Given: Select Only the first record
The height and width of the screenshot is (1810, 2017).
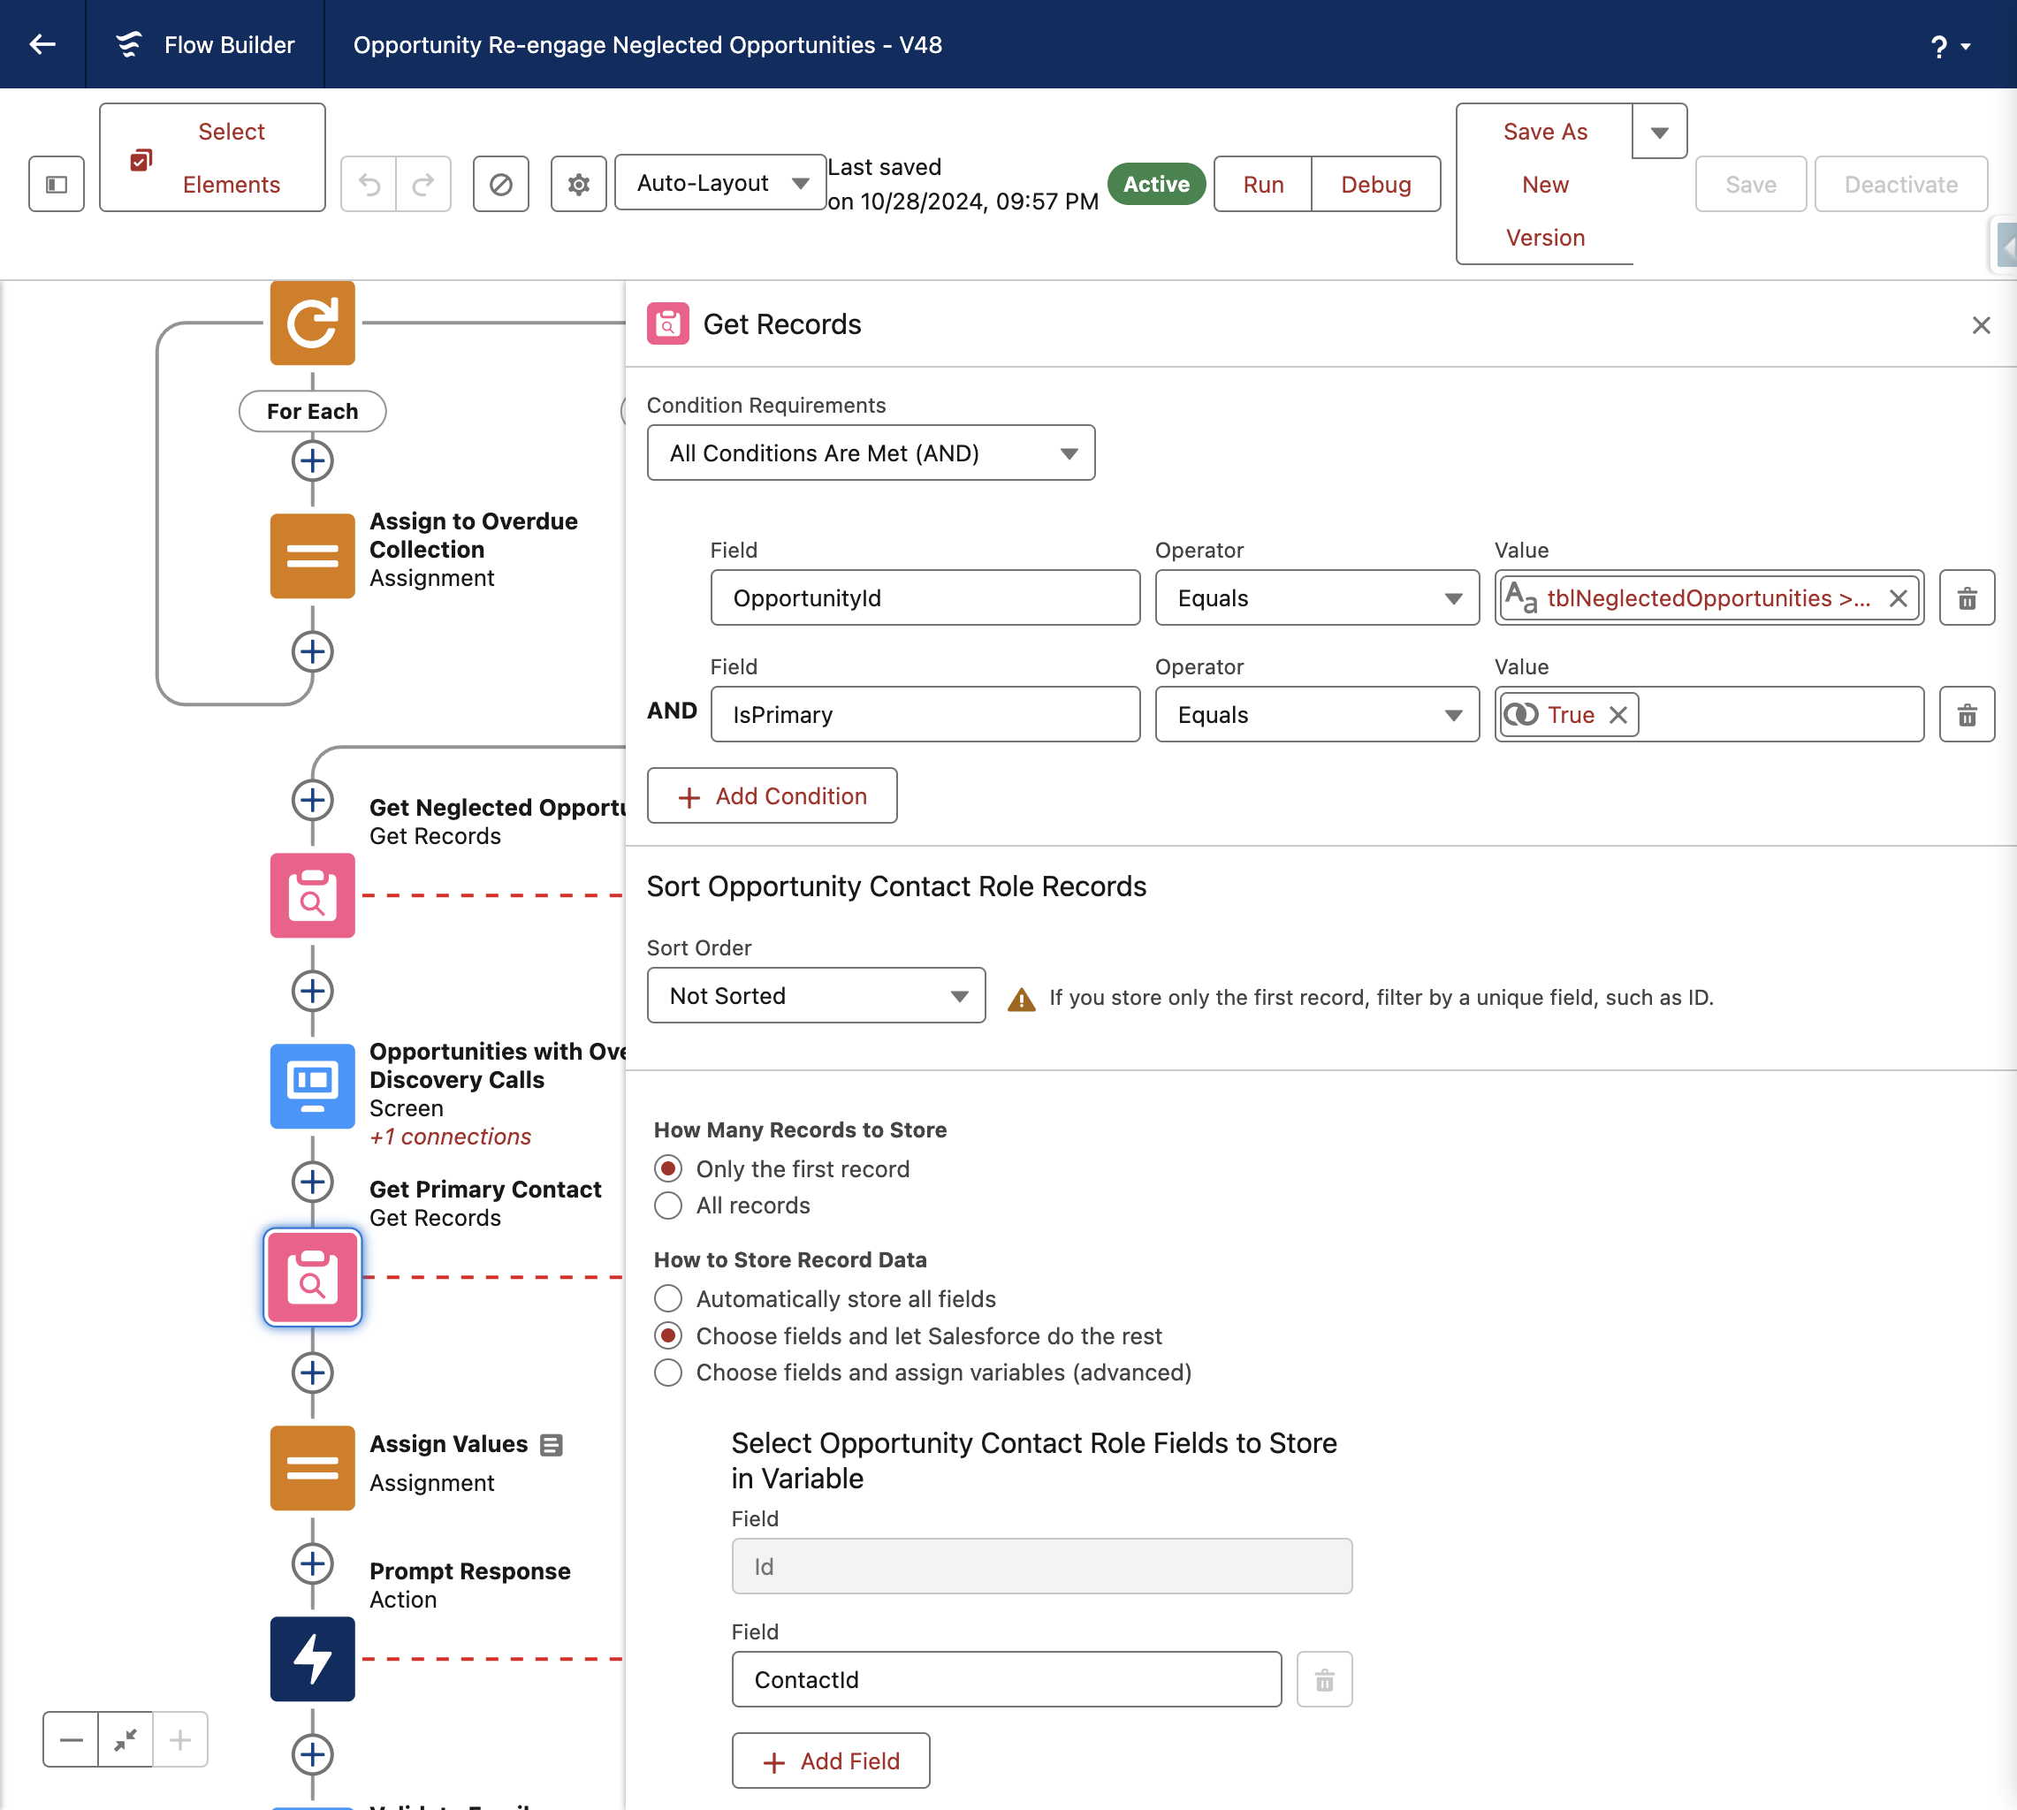Looking at the screenshot, I should coord(668,1168).
